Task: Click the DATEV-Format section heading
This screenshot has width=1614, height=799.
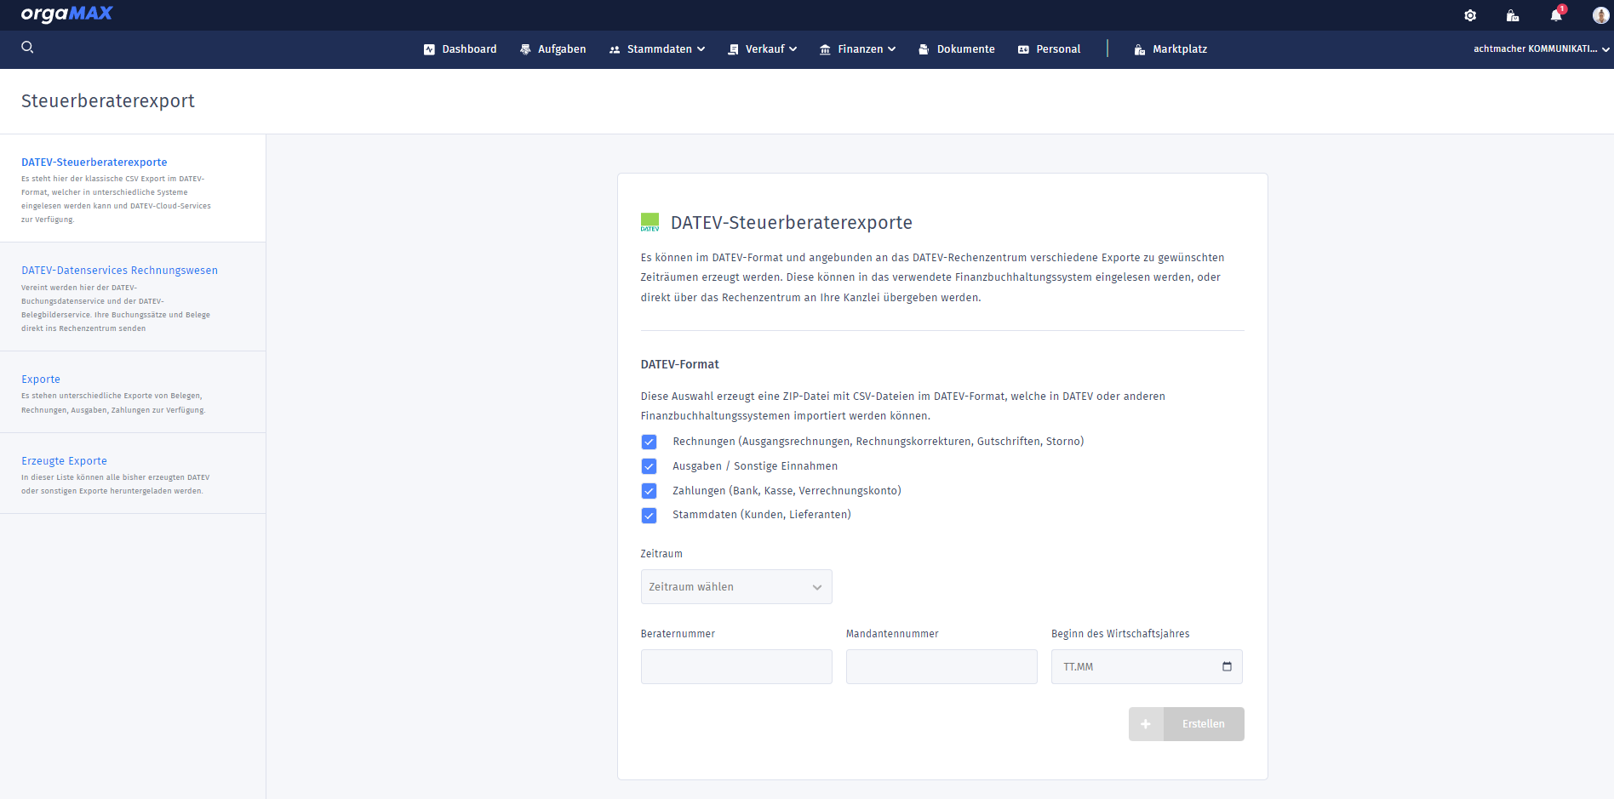Action: (680, 364)
